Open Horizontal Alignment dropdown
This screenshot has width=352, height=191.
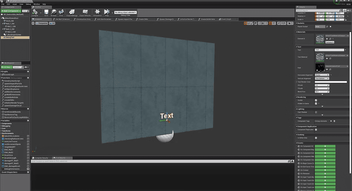(322, 75)
